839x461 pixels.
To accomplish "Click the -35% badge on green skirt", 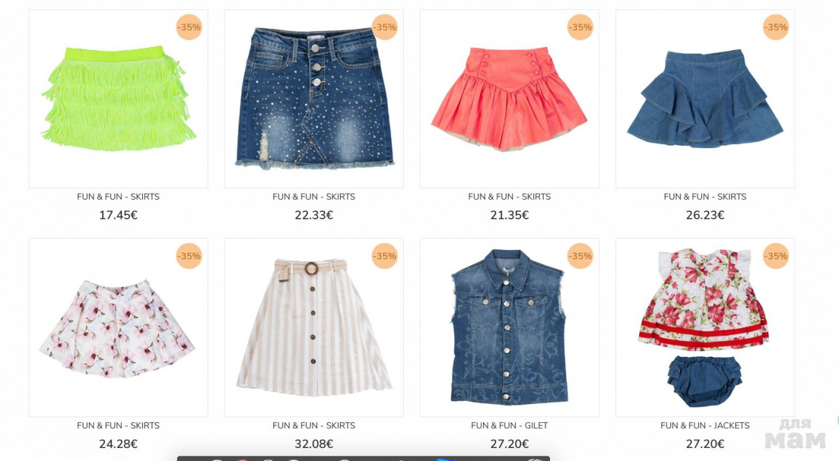I will 189,28.
